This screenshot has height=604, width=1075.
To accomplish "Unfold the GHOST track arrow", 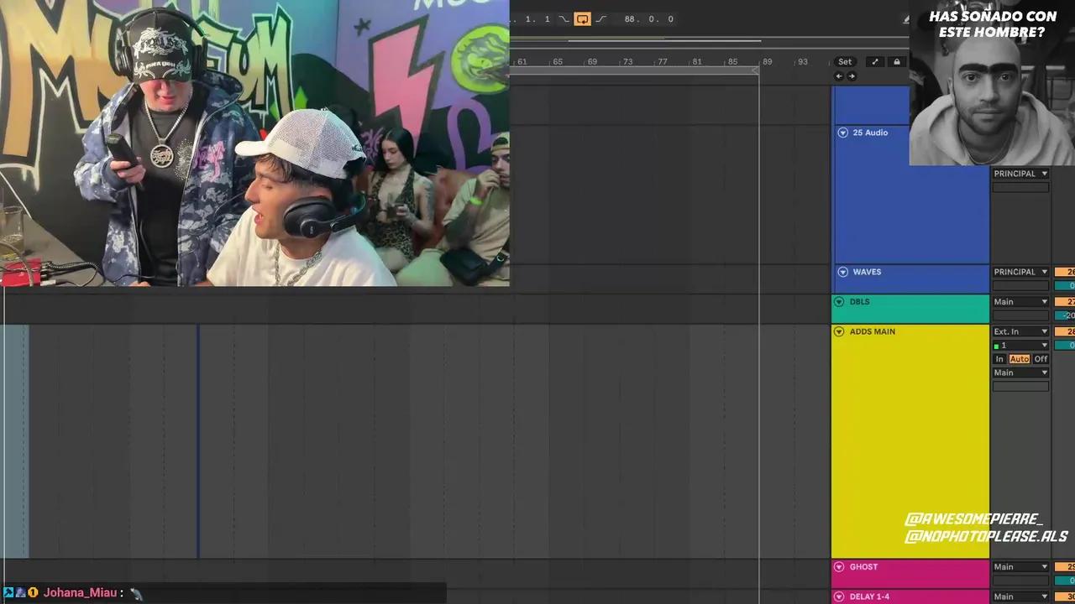I will click(839, 566).
